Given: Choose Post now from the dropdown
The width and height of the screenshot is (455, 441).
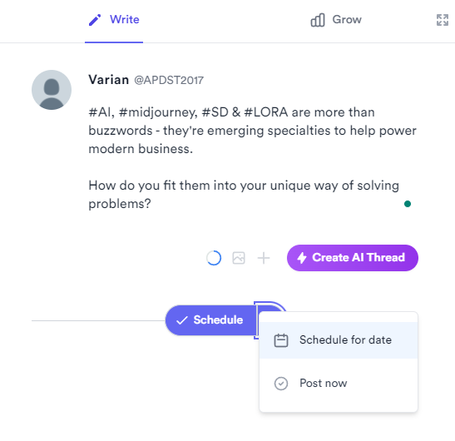Looking at the screenshot, I should tap(339, 384).
